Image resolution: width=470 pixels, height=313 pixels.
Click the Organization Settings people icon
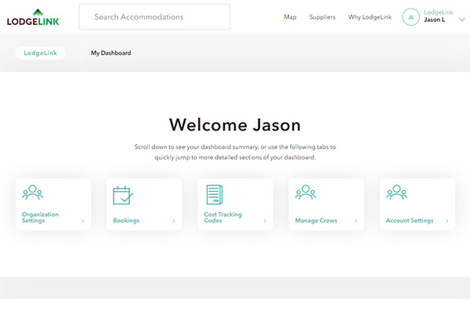pyautogui.click(x=32, y=192)
